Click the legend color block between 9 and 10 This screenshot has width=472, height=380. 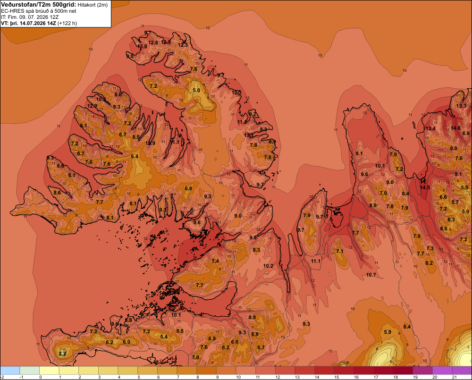(226, 370)
